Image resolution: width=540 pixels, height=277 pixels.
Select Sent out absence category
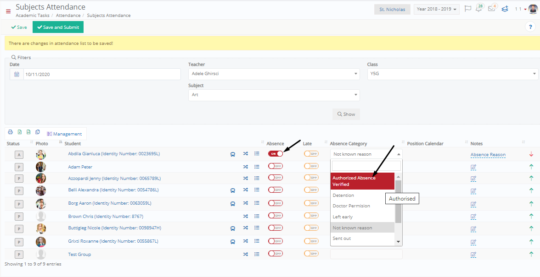(x=362, y=238)
